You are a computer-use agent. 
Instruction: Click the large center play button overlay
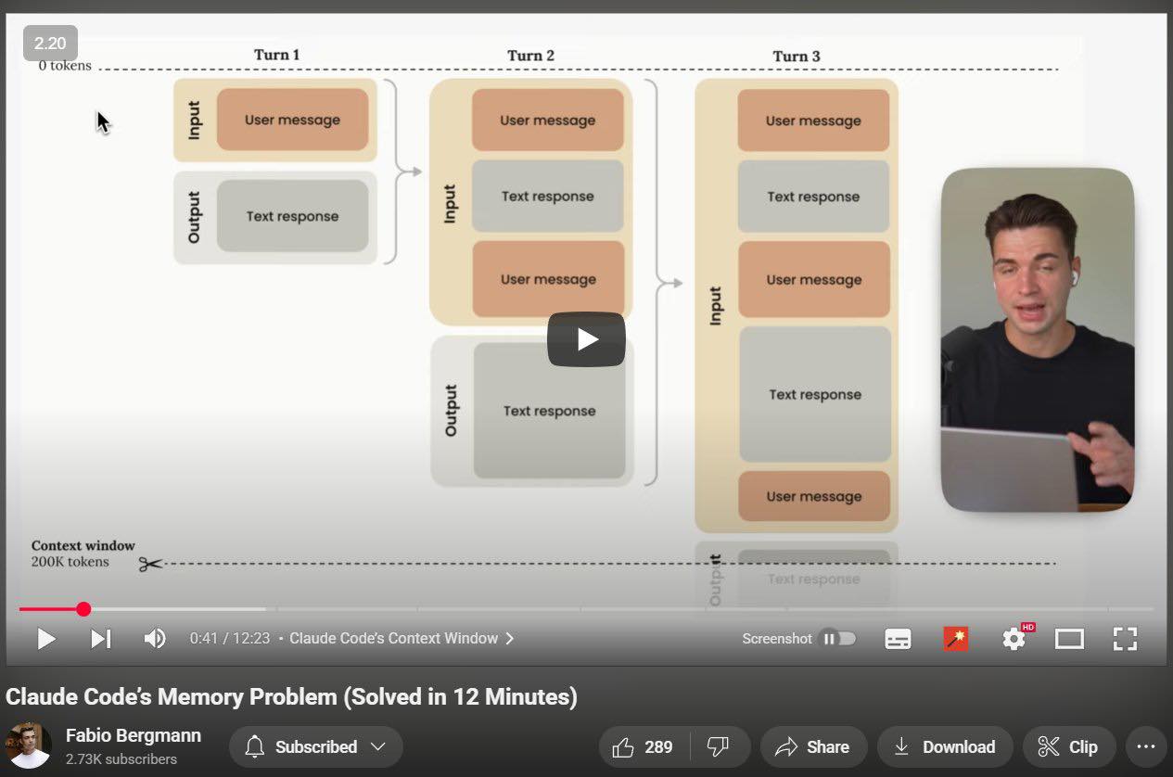point(586,339)
